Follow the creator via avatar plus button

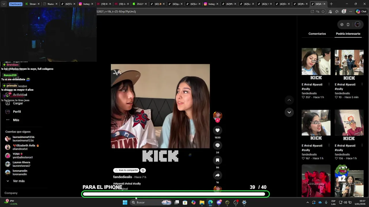(217, 120)
